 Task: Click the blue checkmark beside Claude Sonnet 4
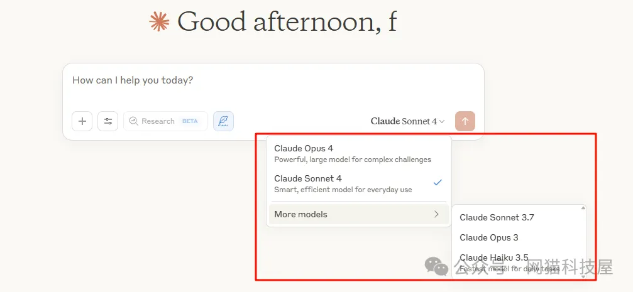(x=438, y=182)
